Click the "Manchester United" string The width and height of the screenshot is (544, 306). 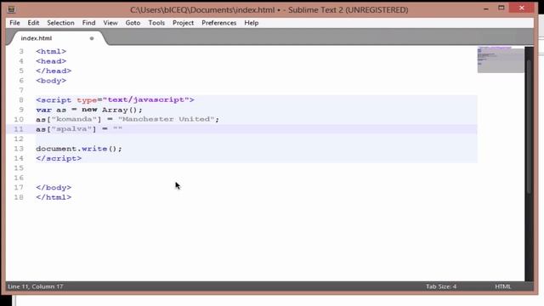tap(167, 119)
